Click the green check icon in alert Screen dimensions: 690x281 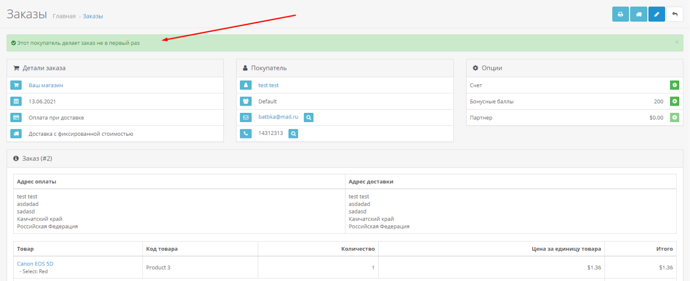[13, 43]
